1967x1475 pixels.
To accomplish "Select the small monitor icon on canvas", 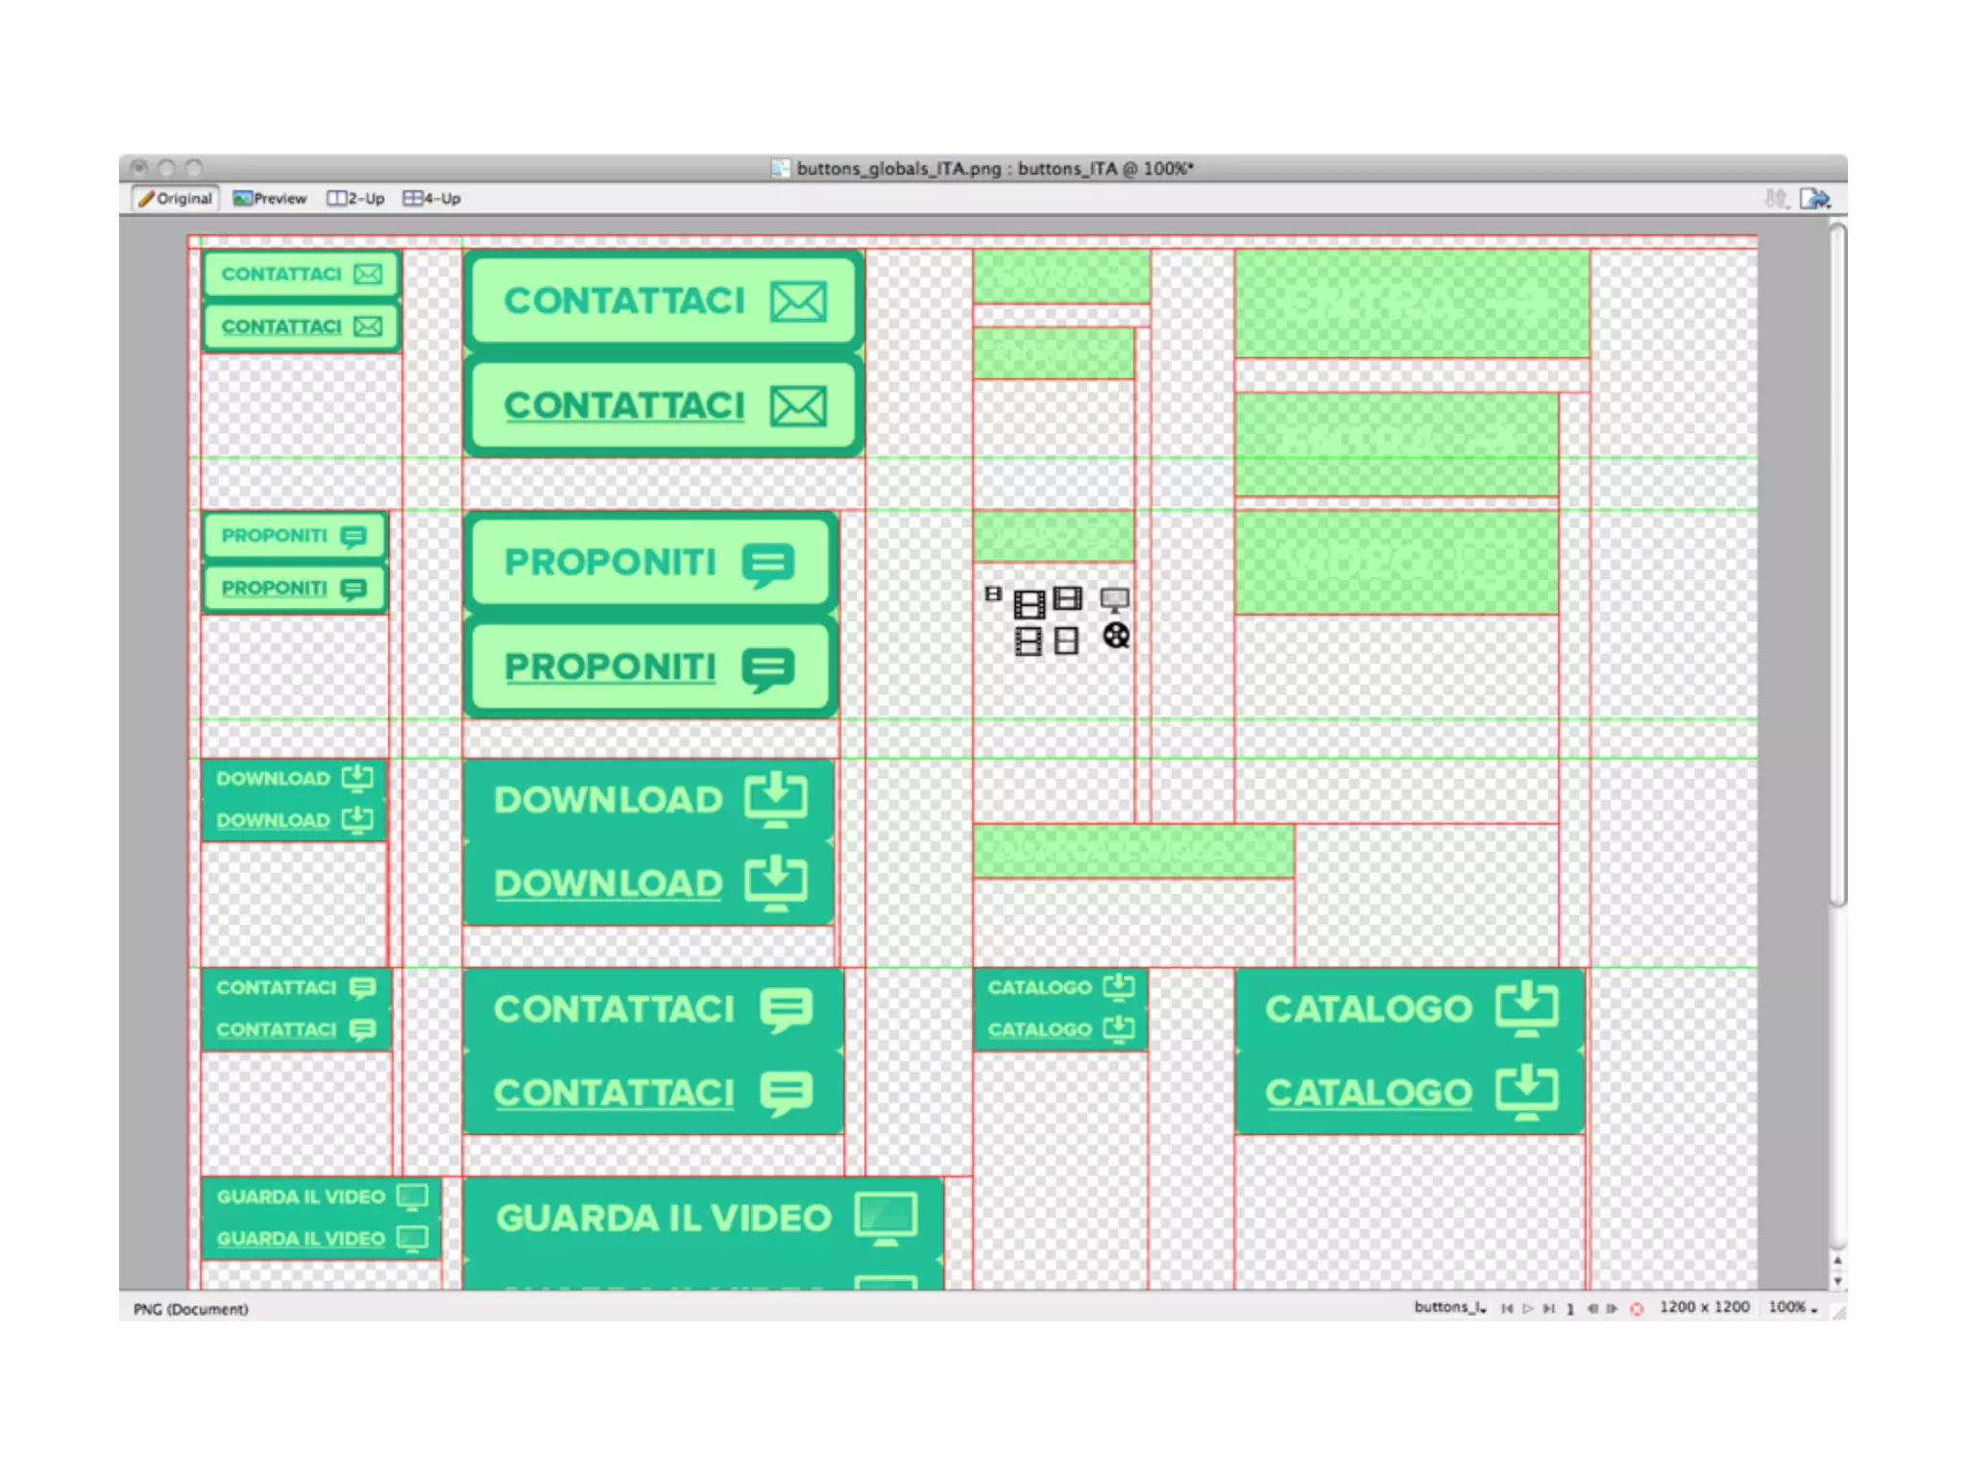I will coord(1114,600).
